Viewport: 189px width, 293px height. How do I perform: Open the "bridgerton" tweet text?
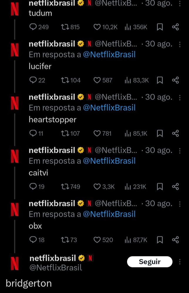(29, 283)
